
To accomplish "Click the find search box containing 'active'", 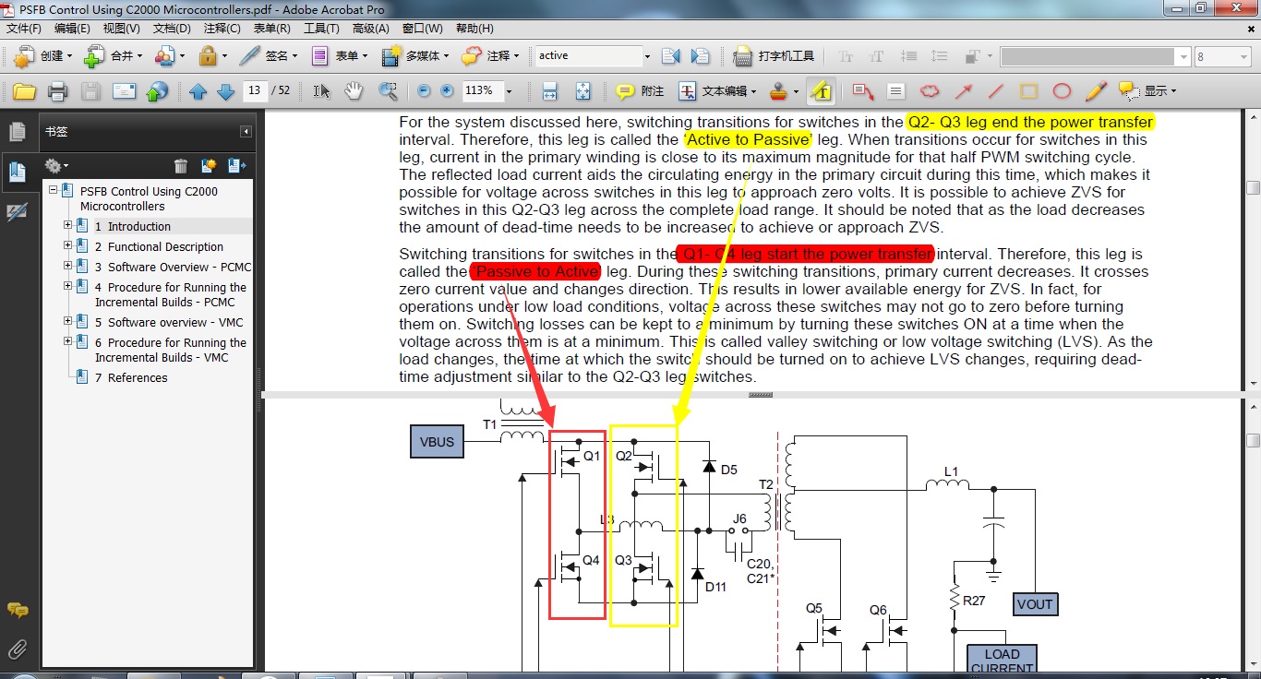I will point(589,56).
